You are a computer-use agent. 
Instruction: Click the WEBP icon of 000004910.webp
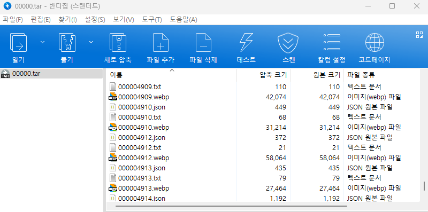click(x=113, y=127)
